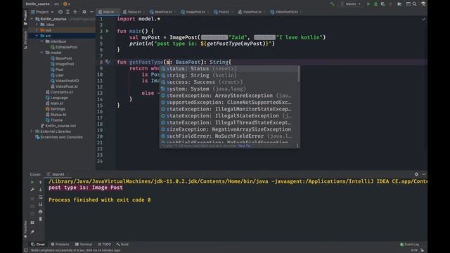Click the green hammer Build Project icon
450x253 pixels.
pos(332,4)
